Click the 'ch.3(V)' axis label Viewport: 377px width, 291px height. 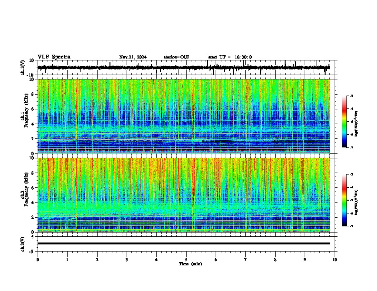(x=22, y=244)
